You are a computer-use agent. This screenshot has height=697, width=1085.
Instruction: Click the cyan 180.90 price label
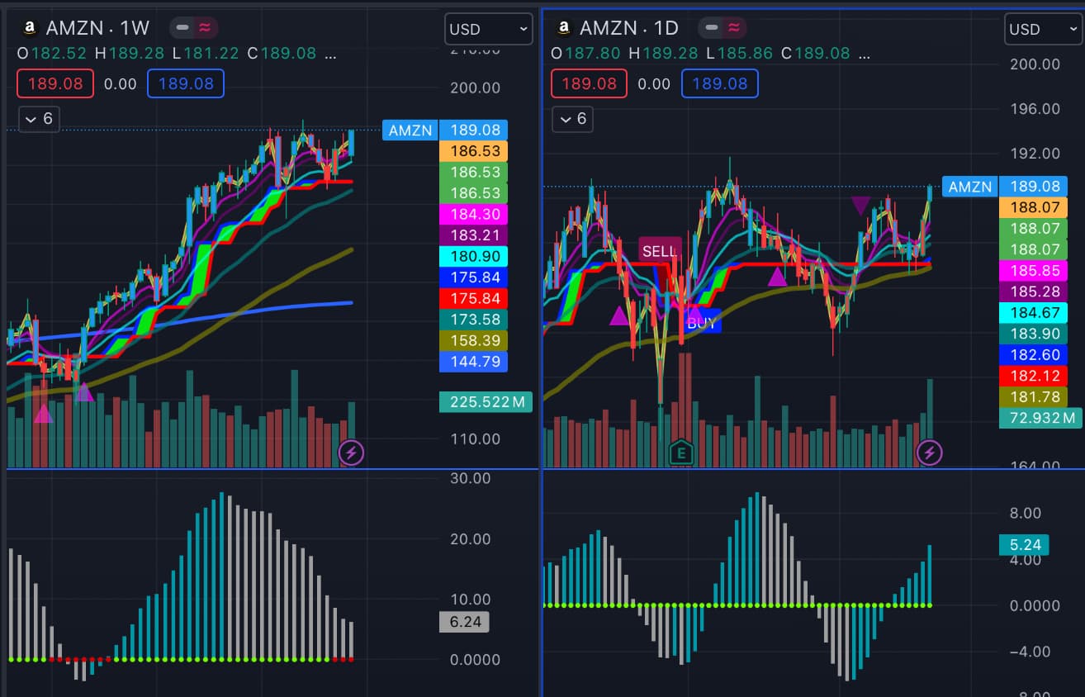[x=474, y=257]
